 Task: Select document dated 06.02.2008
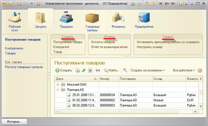[84, 106]
